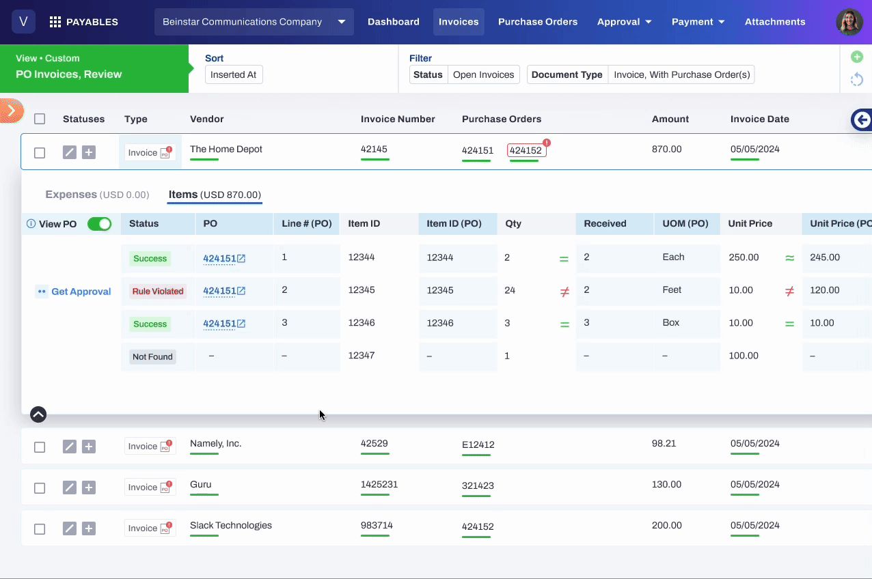Viewport: 872px width, 579px height.
Task: Check Guru row checkbox
Action: (40, 488)
